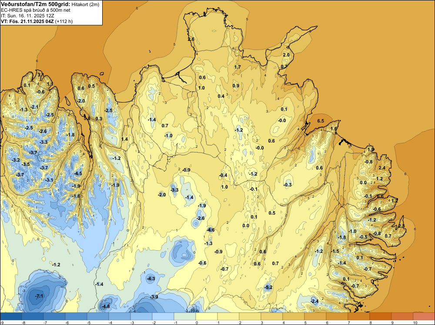Click the 'EC-HRES spá brúuð á 500m net' line
This screenshot has width=435, height=325.
coord(36,10)
